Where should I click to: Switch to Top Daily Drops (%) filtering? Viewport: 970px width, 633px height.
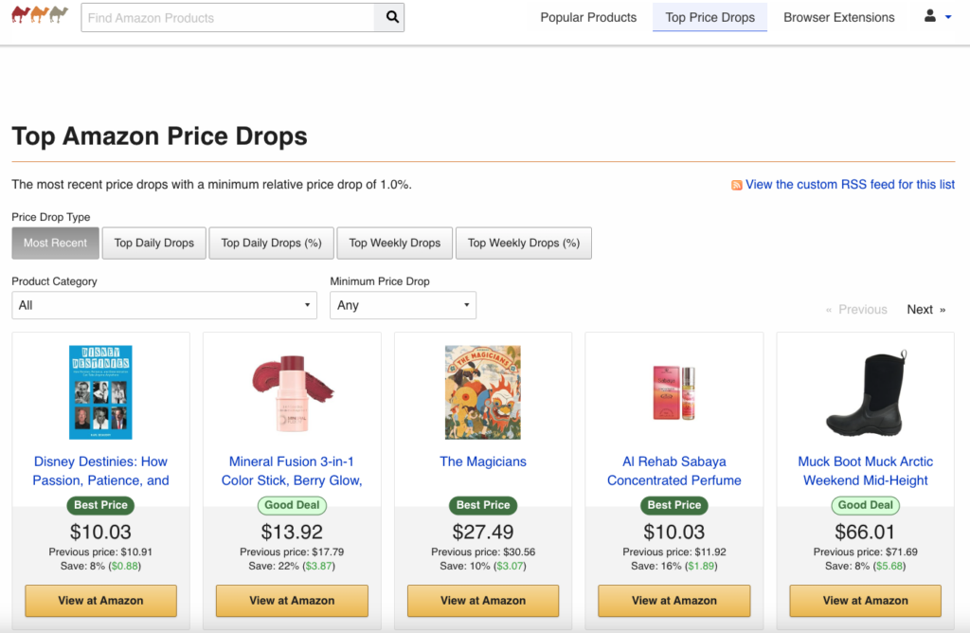click(271, 243)
